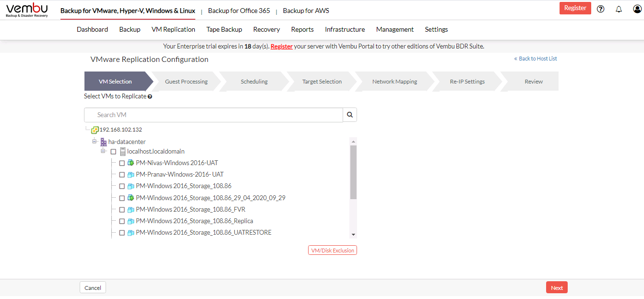Select PM-Pranav-Windows-2016- UAT checkbox
This screenshot has height=299, width=644.
click(122, 175)
